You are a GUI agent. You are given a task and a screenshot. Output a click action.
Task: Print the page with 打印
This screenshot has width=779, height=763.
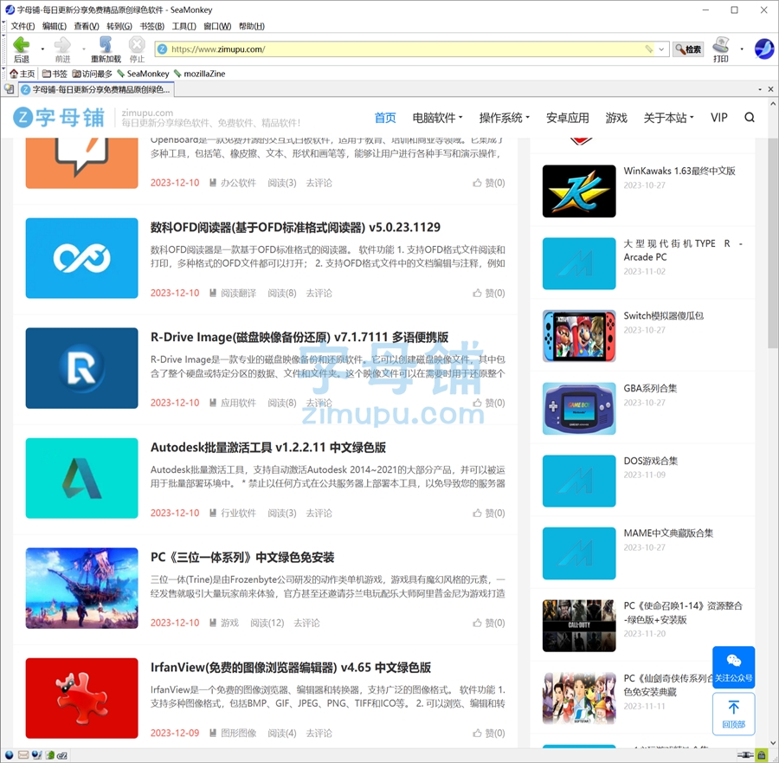pos(720,49)
